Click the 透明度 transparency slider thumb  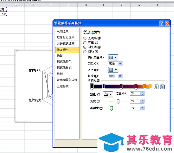coord(111,108)
